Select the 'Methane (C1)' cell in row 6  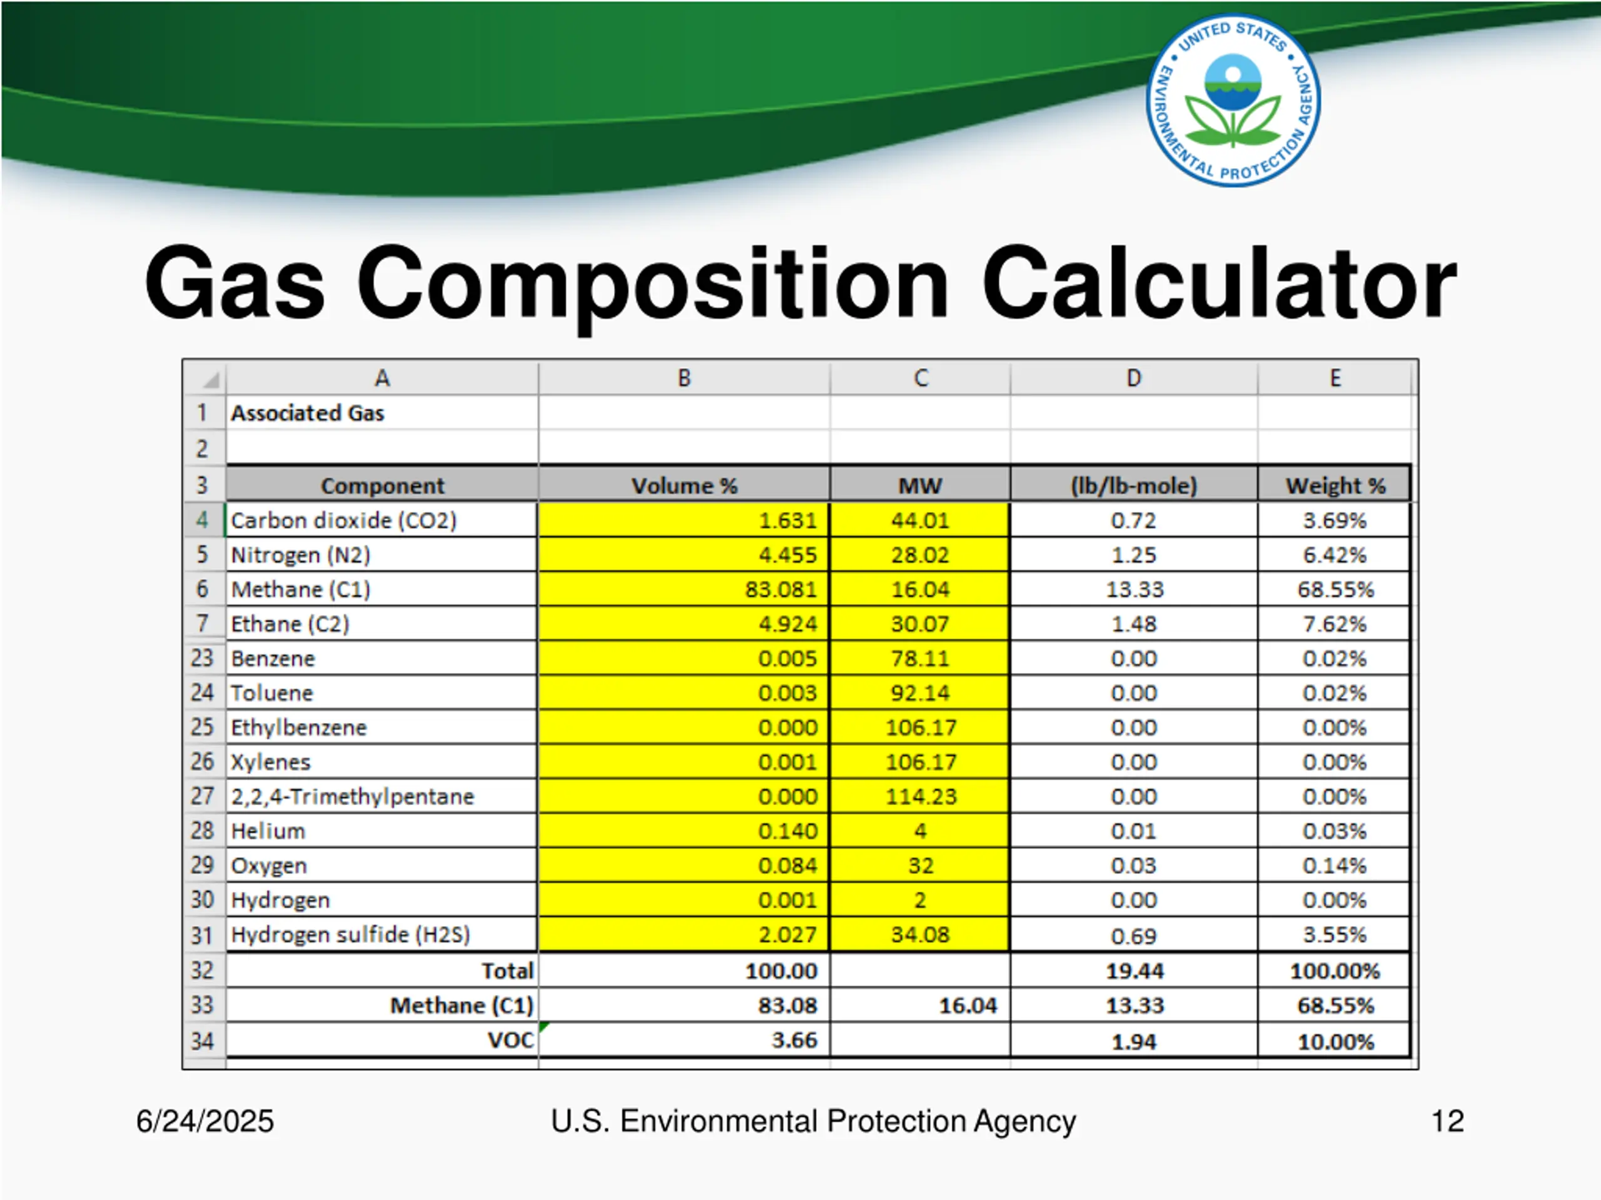tap(382, 589)
